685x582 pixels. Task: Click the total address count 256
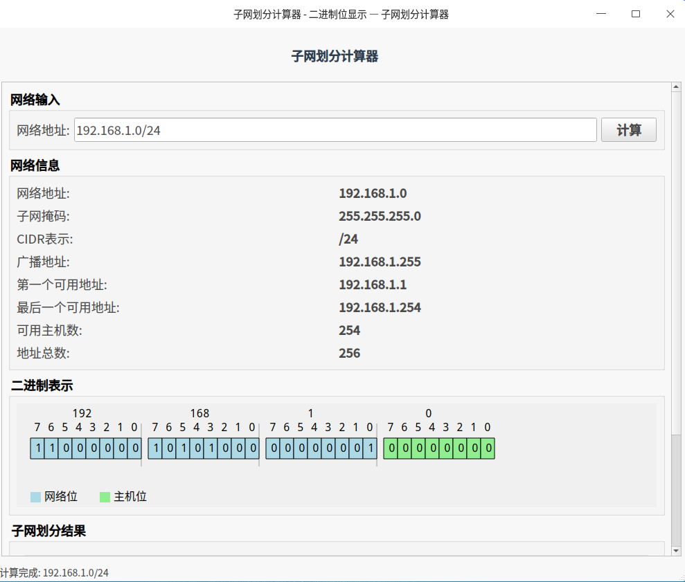(350, 353)
